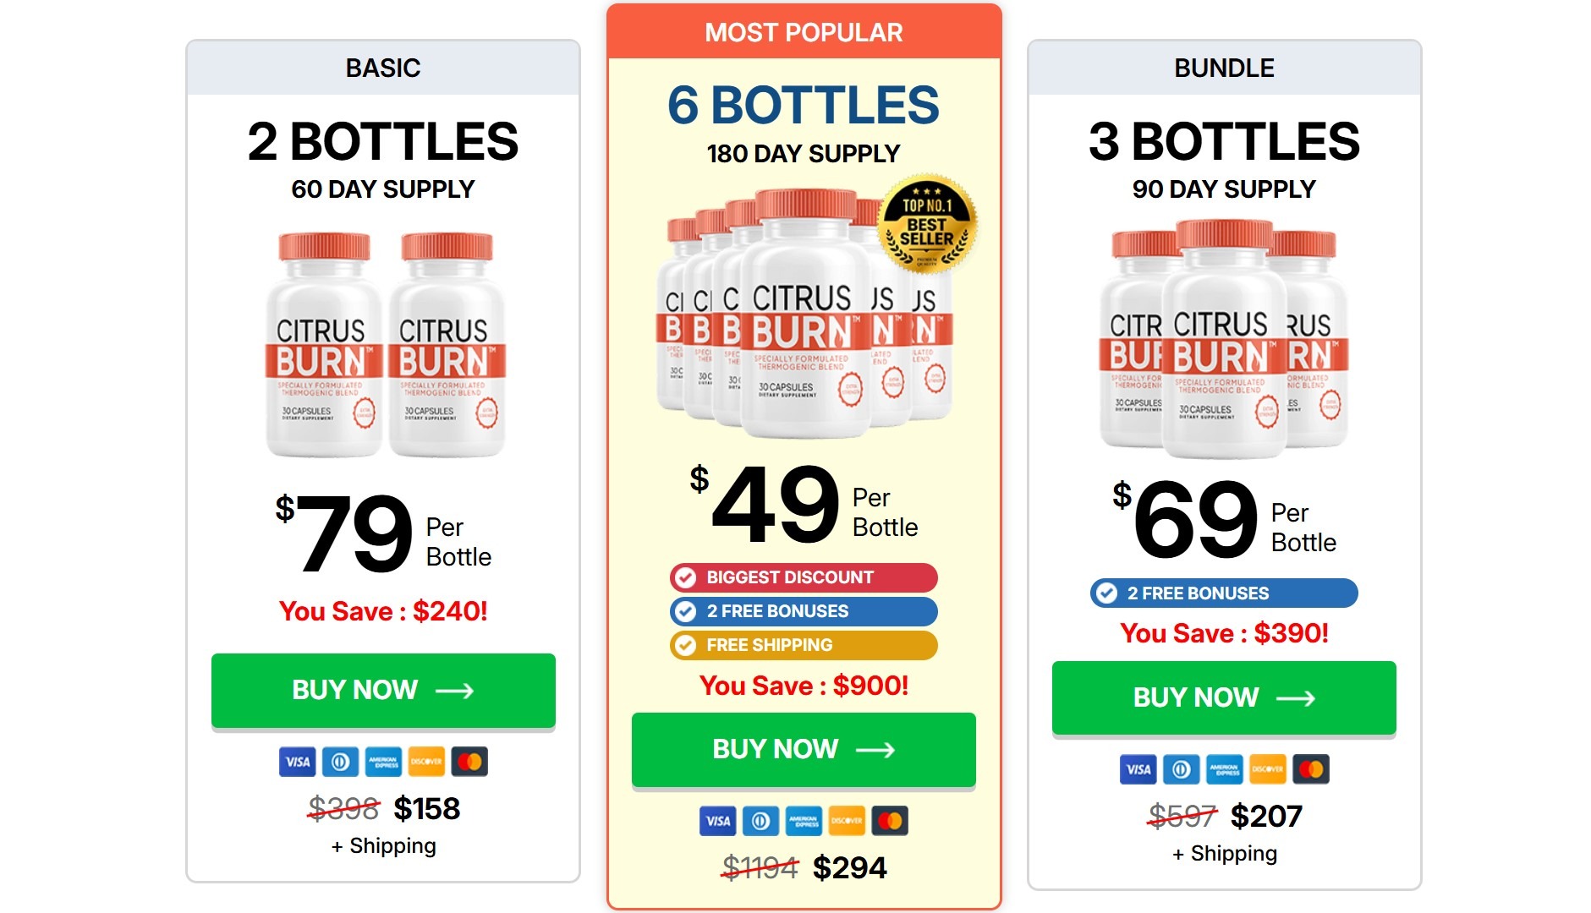Click the Discover card icon in 6 Bottles plan

[847, 821]
